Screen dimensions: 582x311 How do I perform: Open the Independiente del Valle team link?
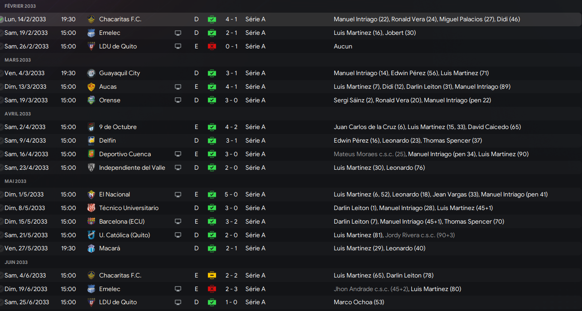point(132,168)
